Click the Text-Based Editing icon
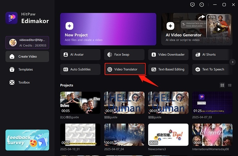Viewport: 238px width, 156px height. point(154,69)
